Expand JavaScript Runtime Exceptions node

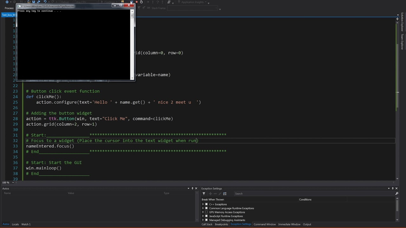[x=203, y=216]
